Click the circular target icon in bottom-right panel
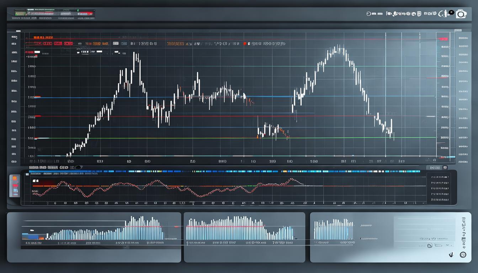This screenshot has width=478, height=273. (463, 255)
